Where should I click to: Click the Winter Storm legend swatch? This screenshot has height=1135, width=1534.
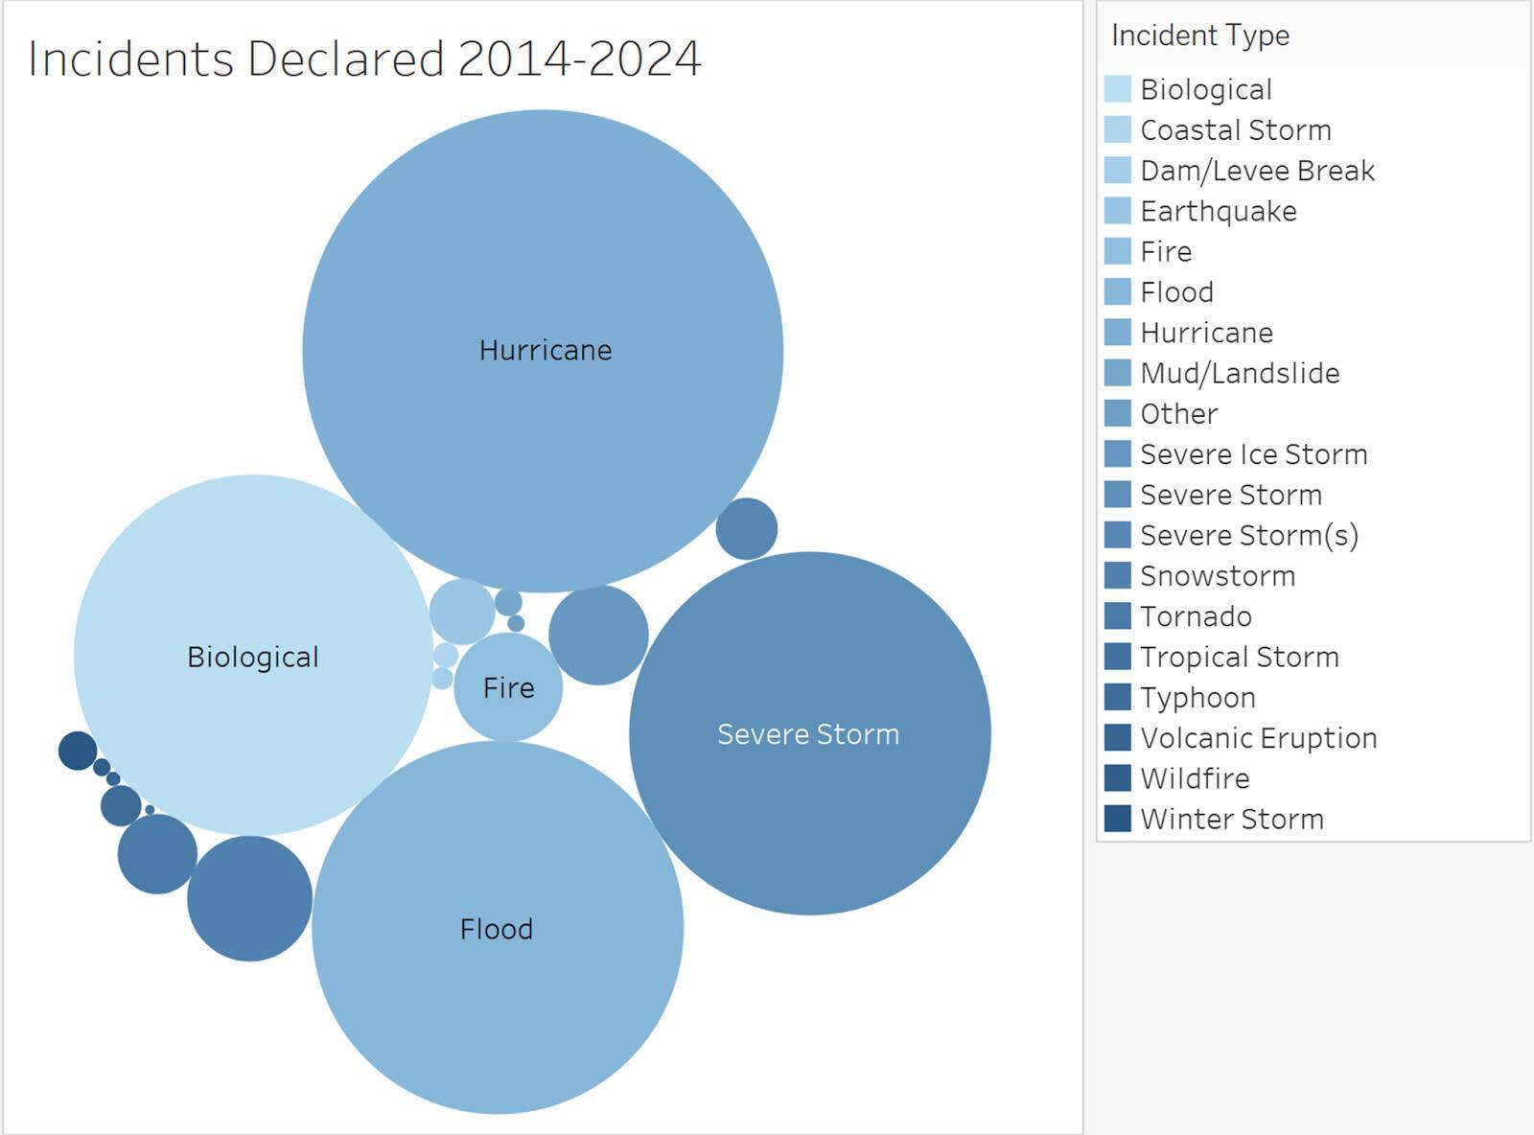1117,819
